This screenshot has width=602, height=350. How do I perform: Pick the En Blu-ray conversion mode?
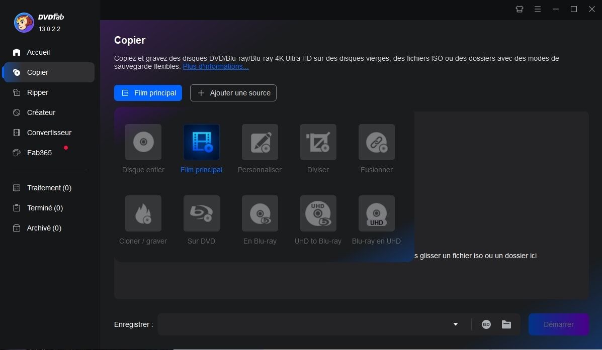(260, 213)
